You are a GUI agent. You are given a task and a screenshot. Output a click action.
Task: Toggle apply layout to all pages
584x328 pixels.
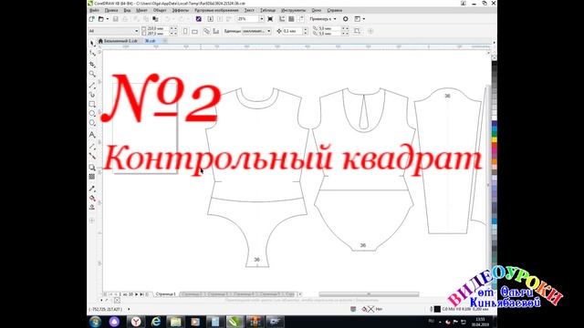click(207, 31)
